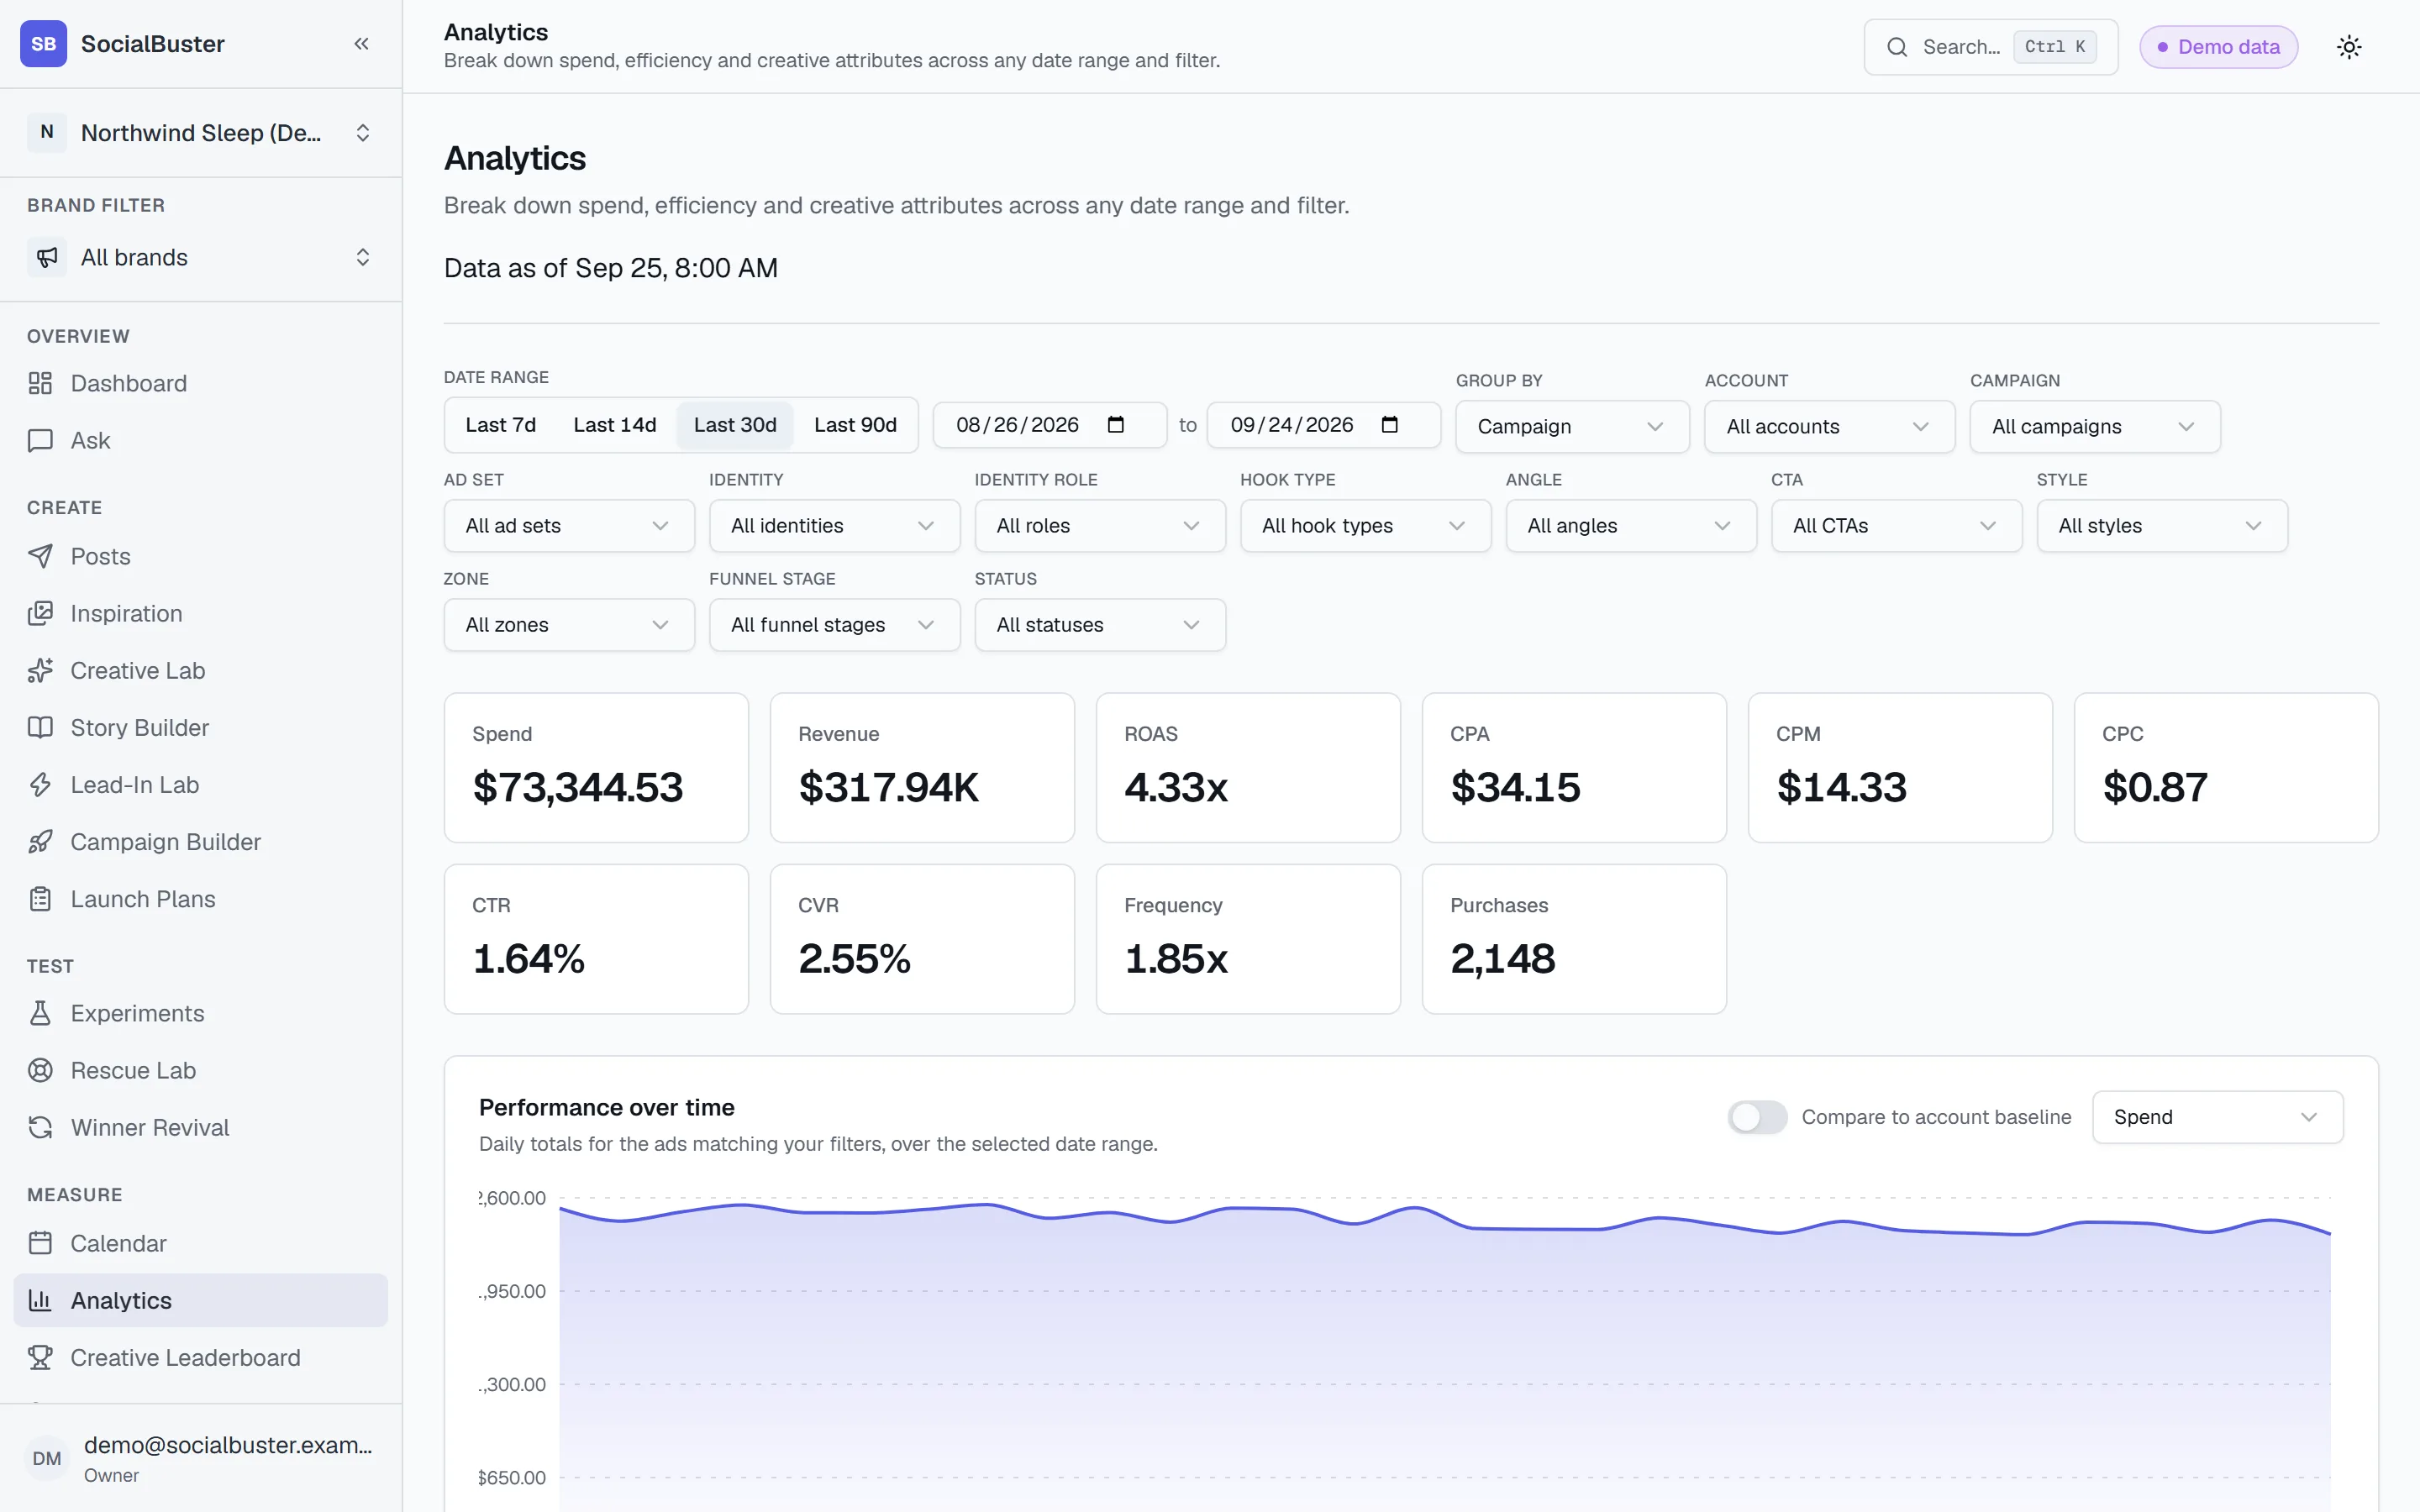Open the Creative Leaderboard page

[x=201, y=1357]
